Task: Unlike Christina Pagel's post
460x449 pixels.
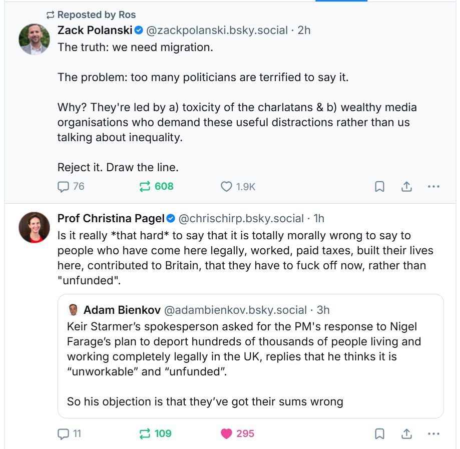Action: click(227, 433)
